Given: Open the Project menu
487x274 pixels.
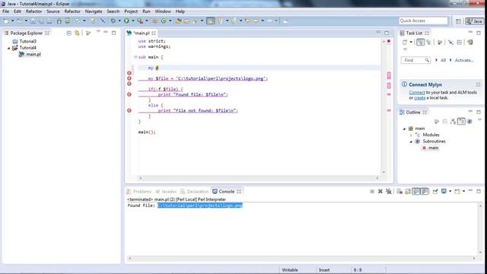Looking at the screenshot, I should tap(131, 11).
